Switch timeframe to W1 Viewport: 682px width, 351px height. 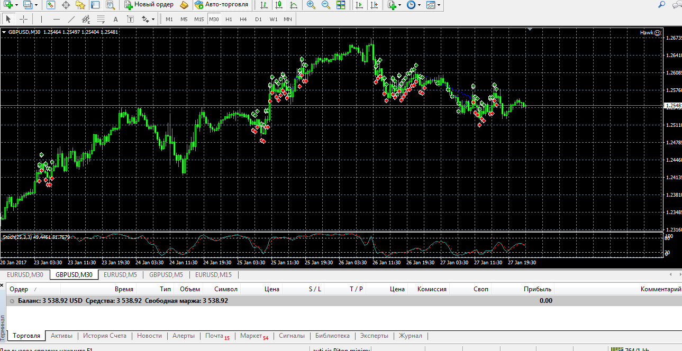coord(273,19)
